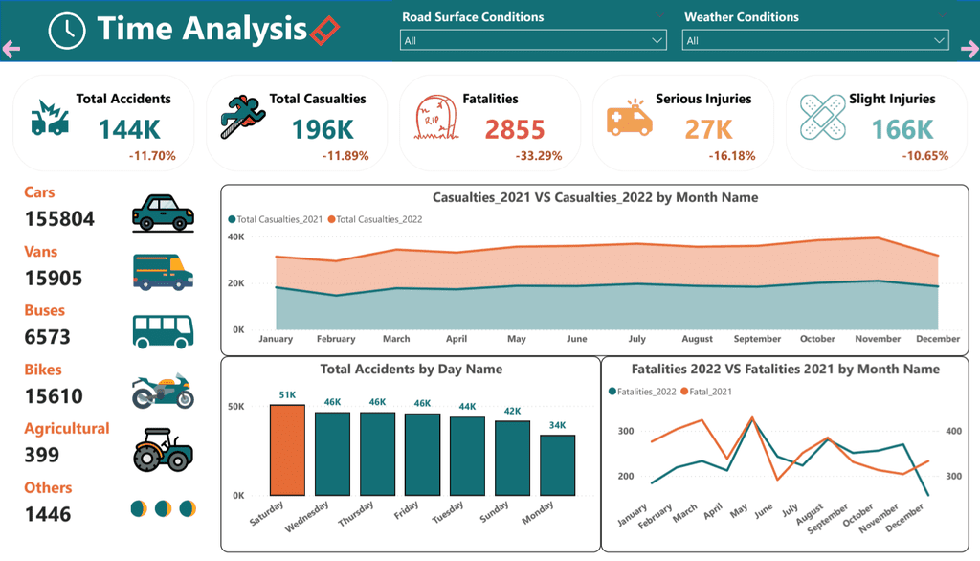Click the ambulance Serious Injuries icon

coord(630,118)
